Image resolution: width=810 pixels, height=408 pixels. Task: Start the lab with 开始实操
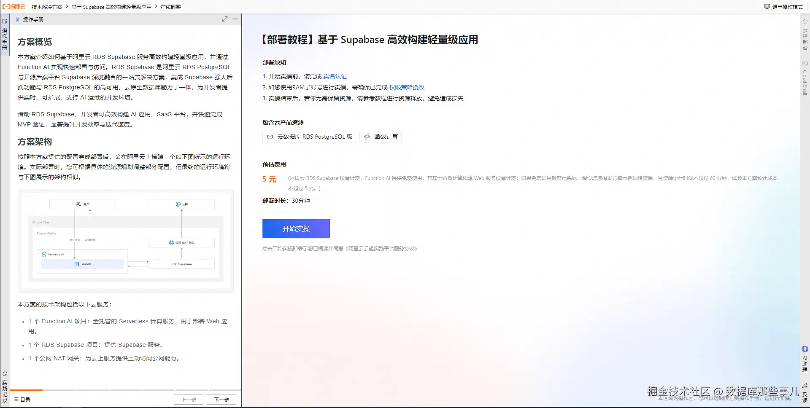click(x=296, y=228)
